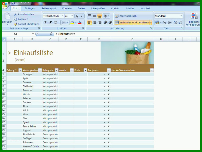The height and width of the screenshot is (152, 202).
Task: Align text to vertical middle
Action: point(94,16)
